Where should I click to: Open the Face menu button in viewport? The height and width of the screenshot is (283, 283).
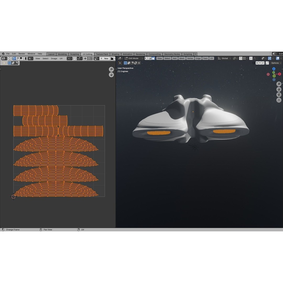coord(205,58)
